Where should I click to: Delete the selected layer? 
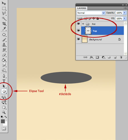(121, 57)
